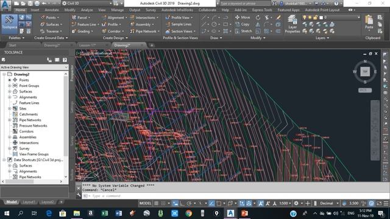
Task: Open the Civil 3D workspace dropdown
Action: tap(87, 4)
